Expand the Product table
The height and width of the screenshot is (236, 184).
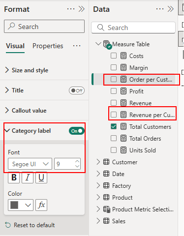click(x=98, y=197)
